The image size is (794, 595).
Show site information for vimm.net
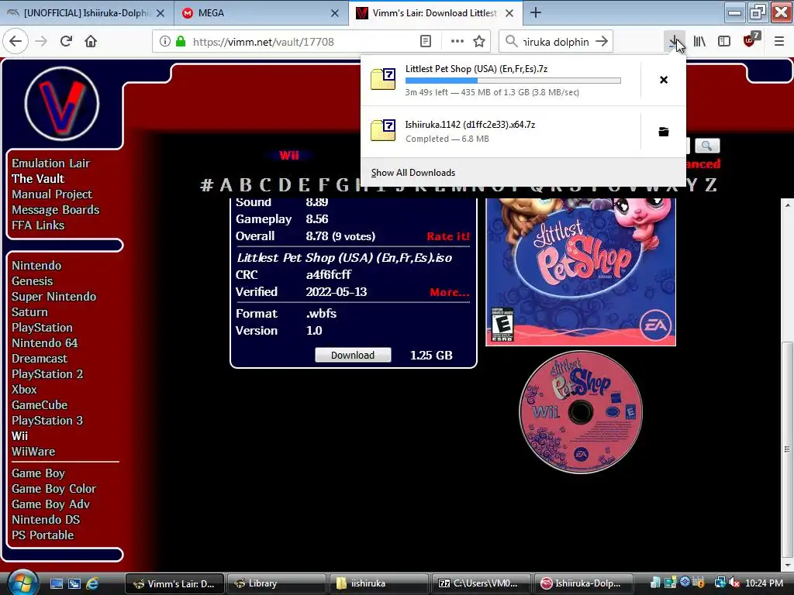(x=164, y=42)
